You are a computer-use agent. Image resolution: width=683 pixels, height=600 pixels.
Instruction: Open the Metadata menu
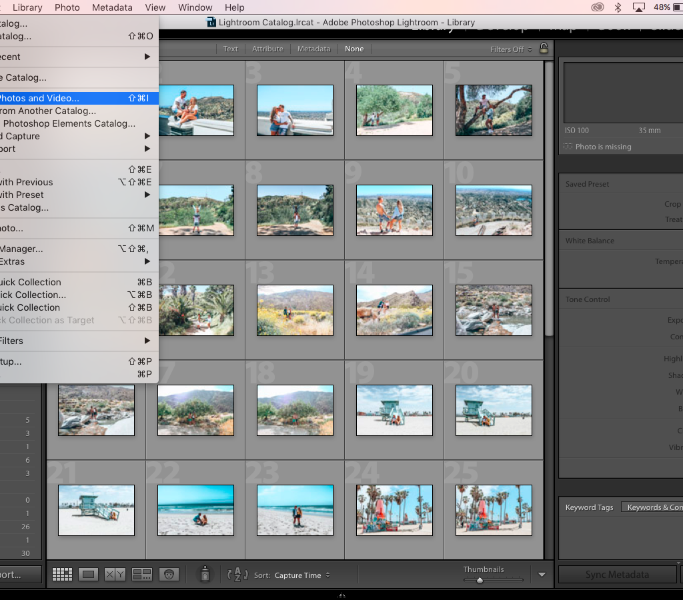(111, 7)
